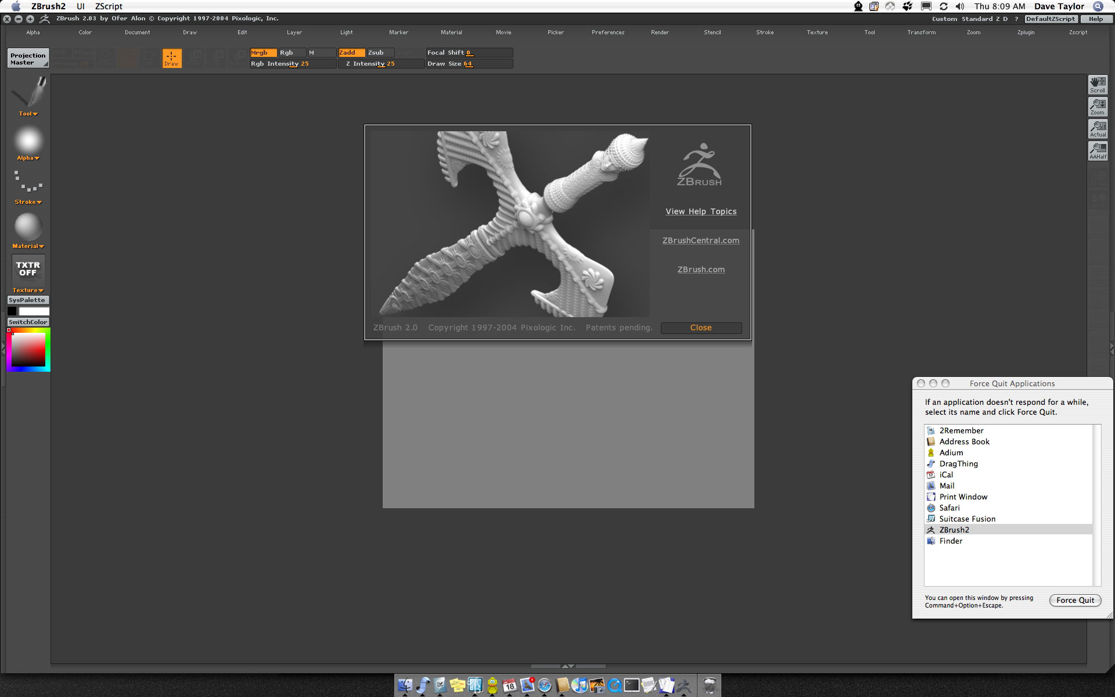Select ZBrush2 in Force Quit list
Screen dimensions: 1115x697
pyautogui.click(x=1008, y=530)
